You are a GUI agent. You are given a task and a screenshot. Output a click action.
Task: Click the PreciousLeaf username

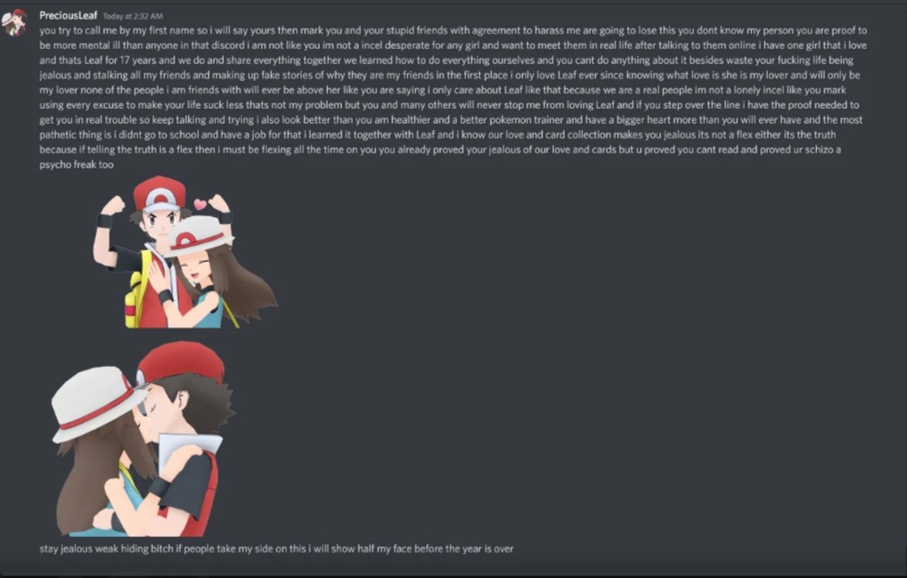69,16
